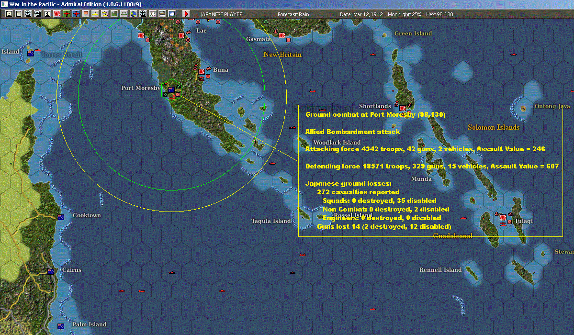Image resolution: width=574 pixels, height=335 pixels.
Task: Click the Green Island map label
Action: [413, 33]
